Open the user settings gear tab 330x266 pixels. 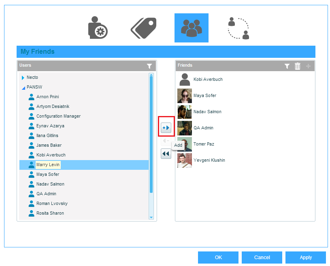(97, 27)
